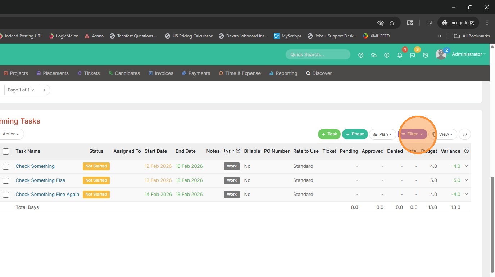495x277 pixels.
Task: Click the 12 Feb 2026 start date
Action: pos(158,166)
